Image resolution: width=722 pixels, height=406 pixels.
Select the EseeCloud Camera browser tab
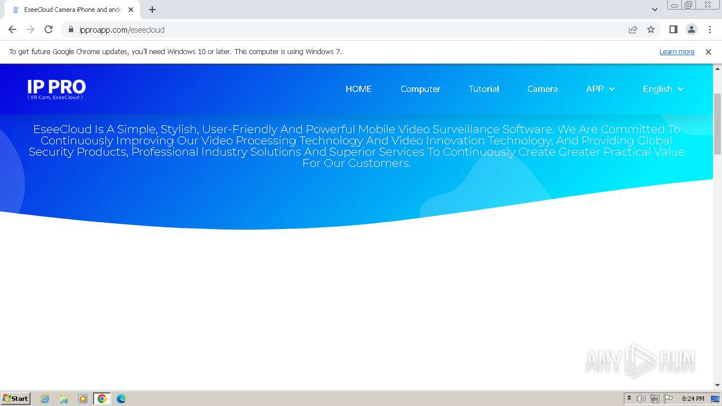72,10
